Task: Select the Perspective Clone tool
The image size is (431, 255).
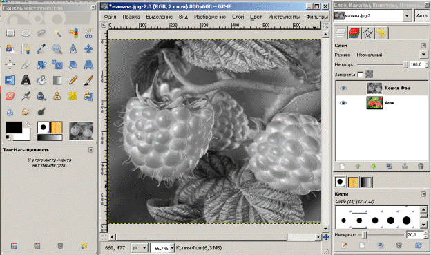Action: (88, 96)
